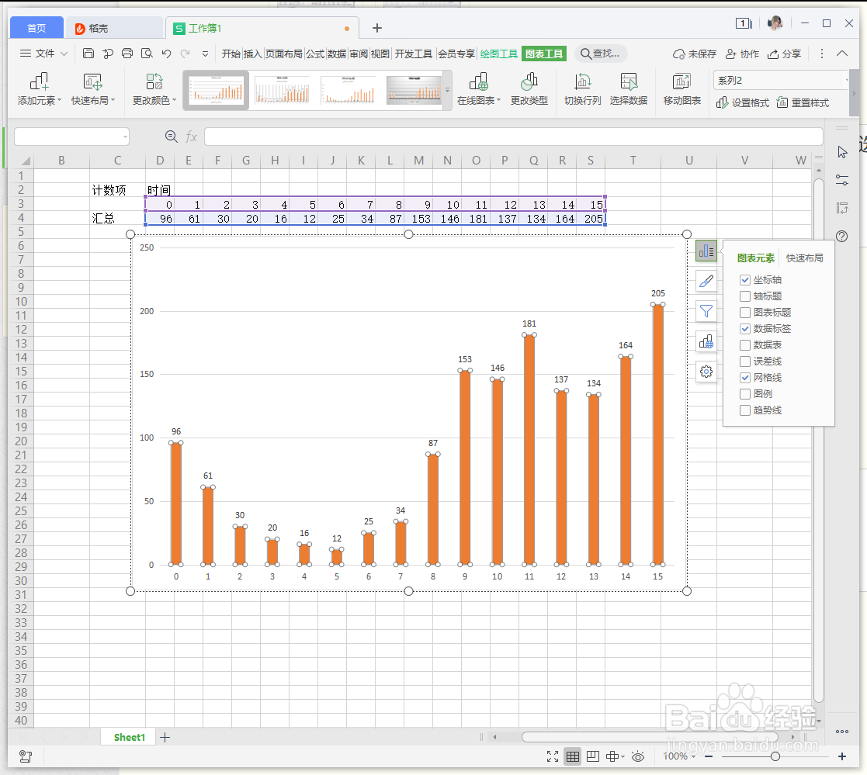Open the 绘图工具 ribbon tab
This screenshot has height=775, width=867.
pos(499,54)
